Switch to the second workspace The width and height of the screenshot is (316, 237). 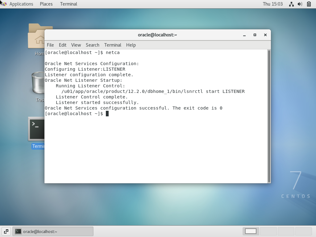click(268, 231)
